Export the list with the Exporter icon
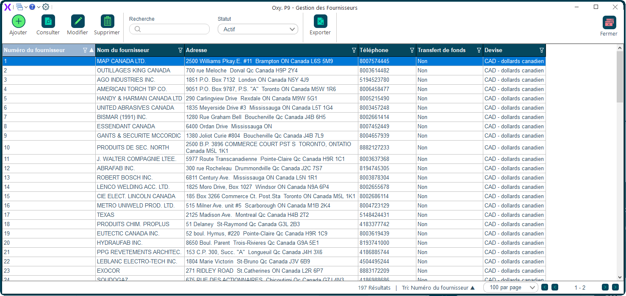This screenshot has height=296, width=626. point(321,21)
